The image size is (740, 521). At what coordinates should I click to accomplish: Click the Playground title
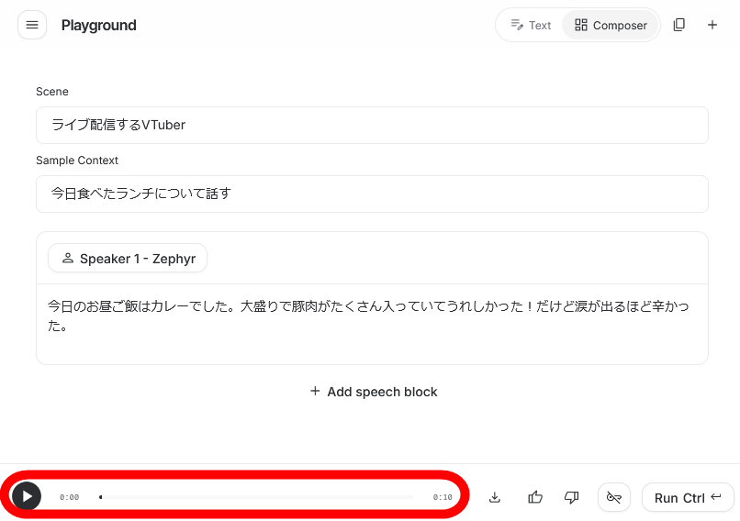(98, 25)
